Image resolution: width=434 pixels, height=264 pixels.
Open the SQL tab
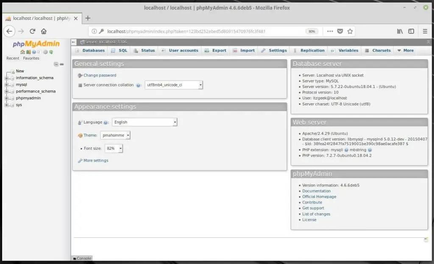[119, 50]
